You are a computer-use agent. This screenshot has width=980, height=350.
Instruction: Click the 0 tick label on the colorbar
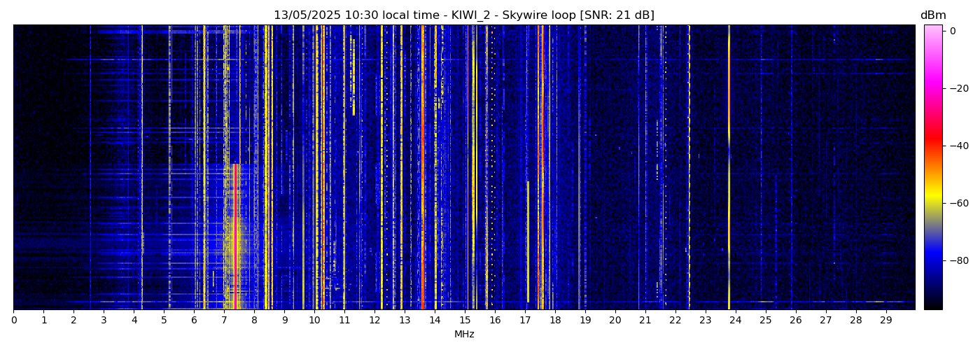953,31
